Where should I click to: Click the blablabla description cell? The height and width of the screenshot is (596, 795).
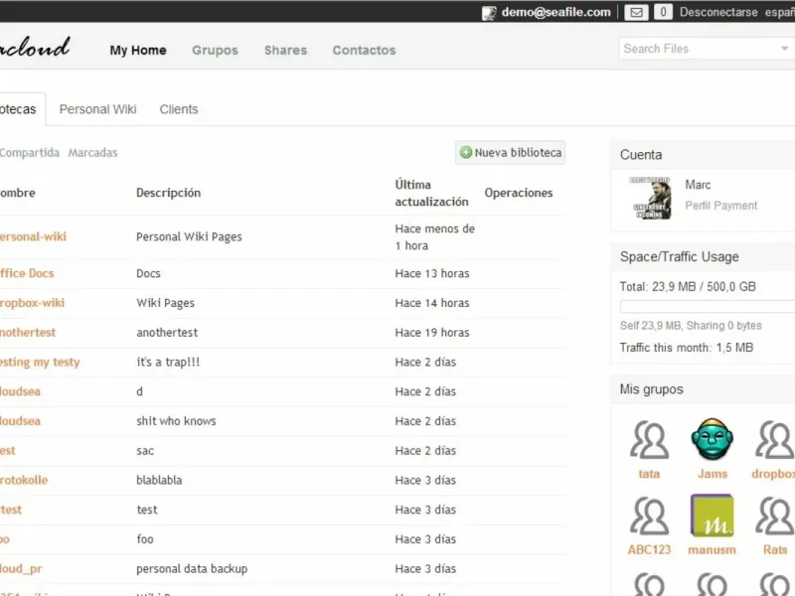coord(159,480)
